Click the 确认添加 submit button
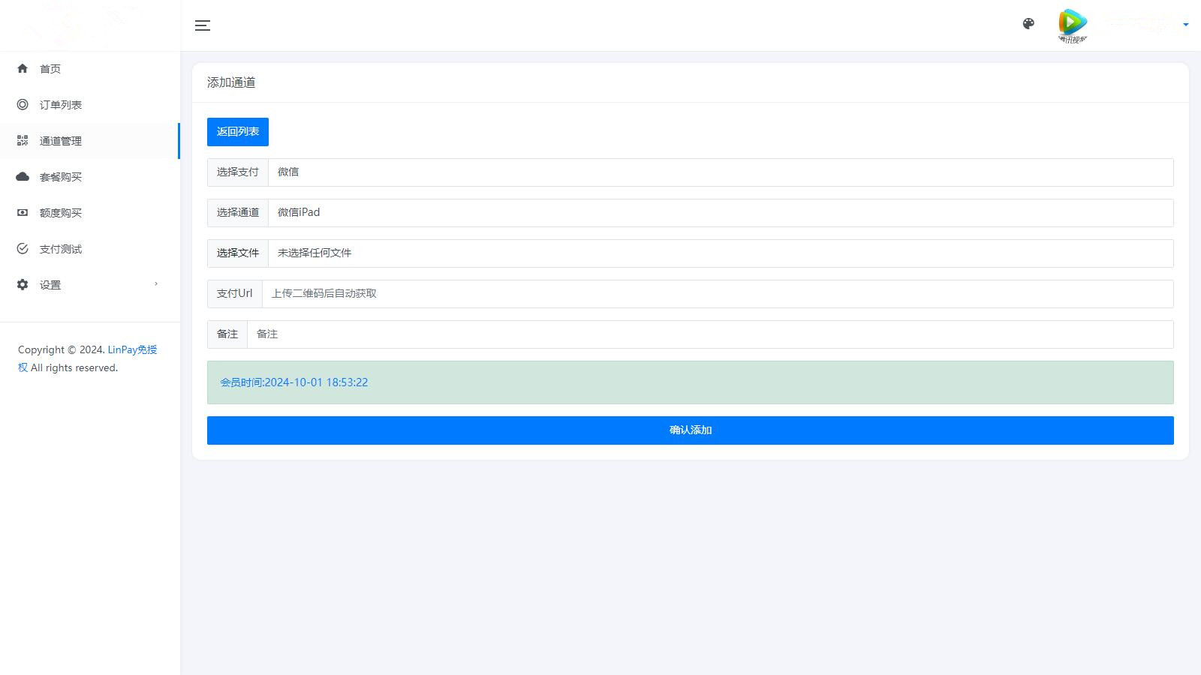 tap(691, 430)
